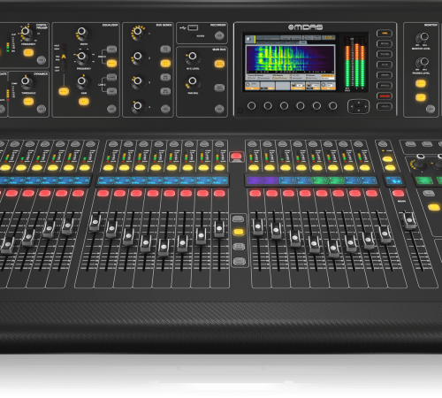Click the main fader at the far right
442x398 pixels.
tap(409, 220)
